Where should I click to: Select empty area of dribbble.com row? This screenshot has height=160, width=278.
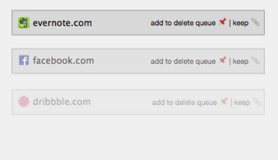point(122,102)
